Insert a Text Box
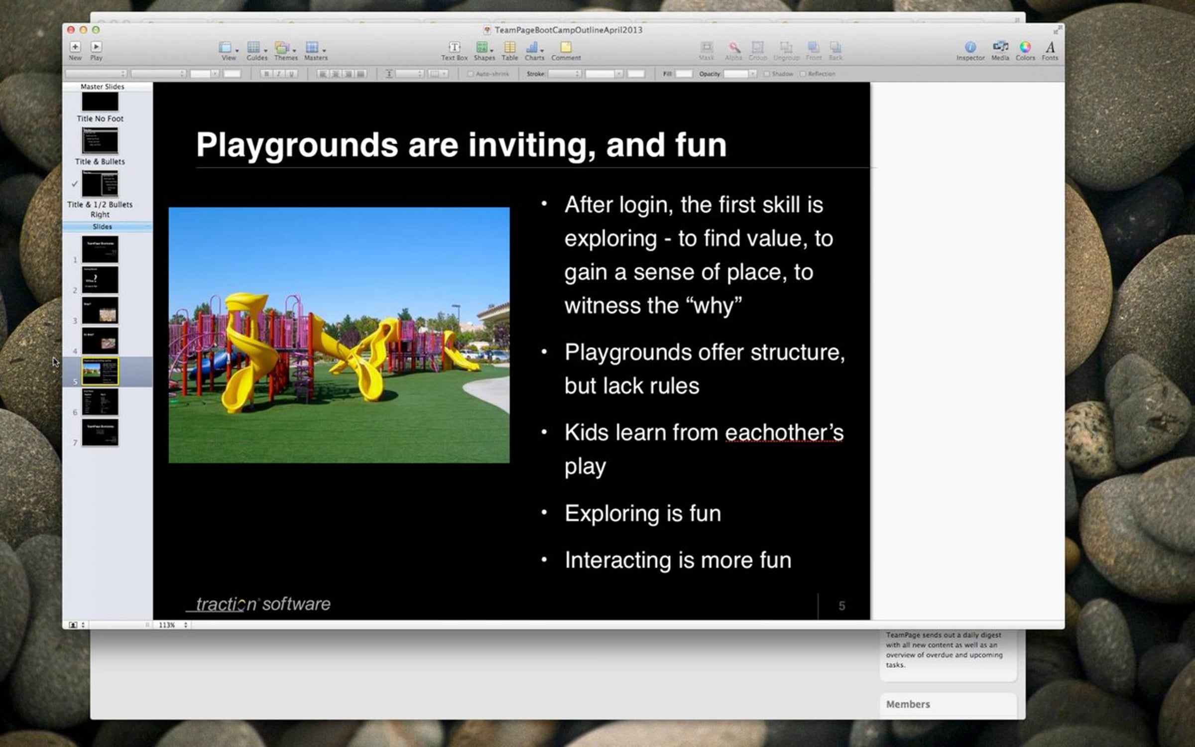Image resolution: width=1195 pixels, height=747 pixels. pyautogui.click(x=454, y=47)
